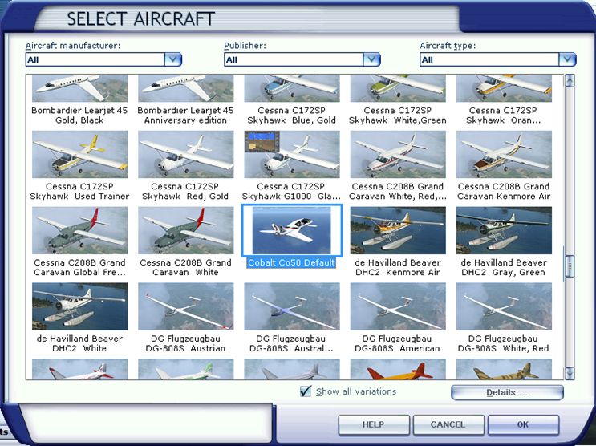Viewport: 596px width, 446px height.
Task: Click the aircraft list scrollbar thumb
Action: click(x=570, y=266)
